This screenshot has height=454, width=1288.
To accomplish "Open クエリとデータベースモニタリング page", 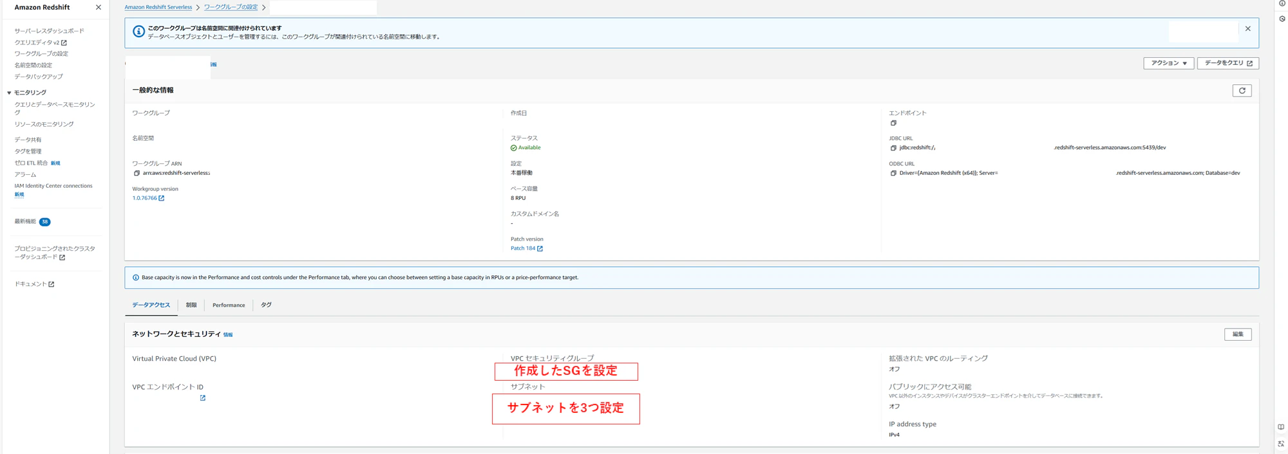I will [x=55, y=108].
